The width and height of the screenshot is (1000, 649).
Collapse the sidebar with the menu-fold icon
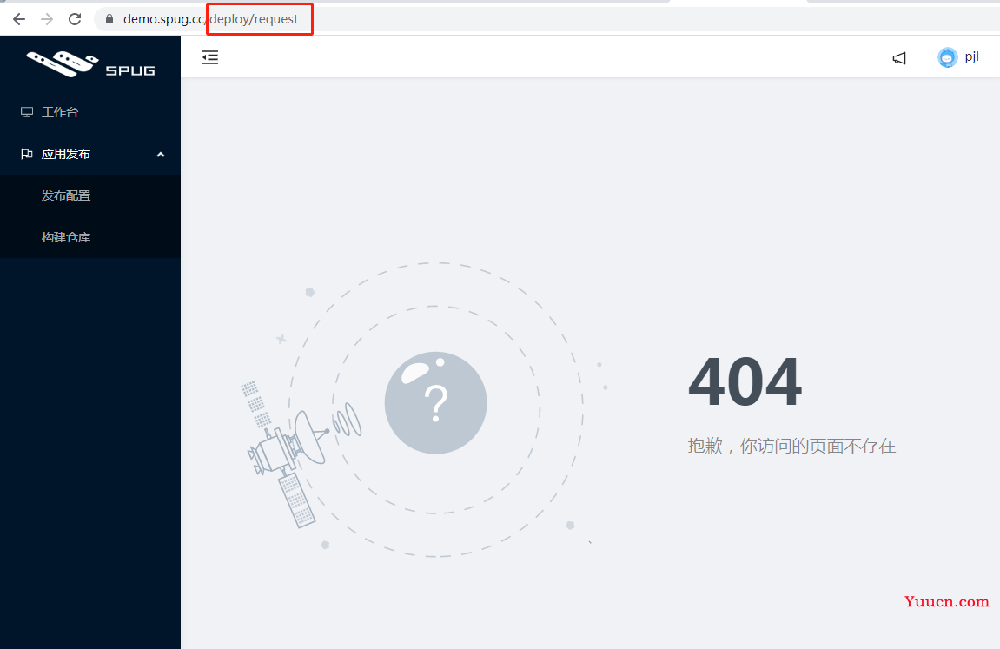pos(210,57)
